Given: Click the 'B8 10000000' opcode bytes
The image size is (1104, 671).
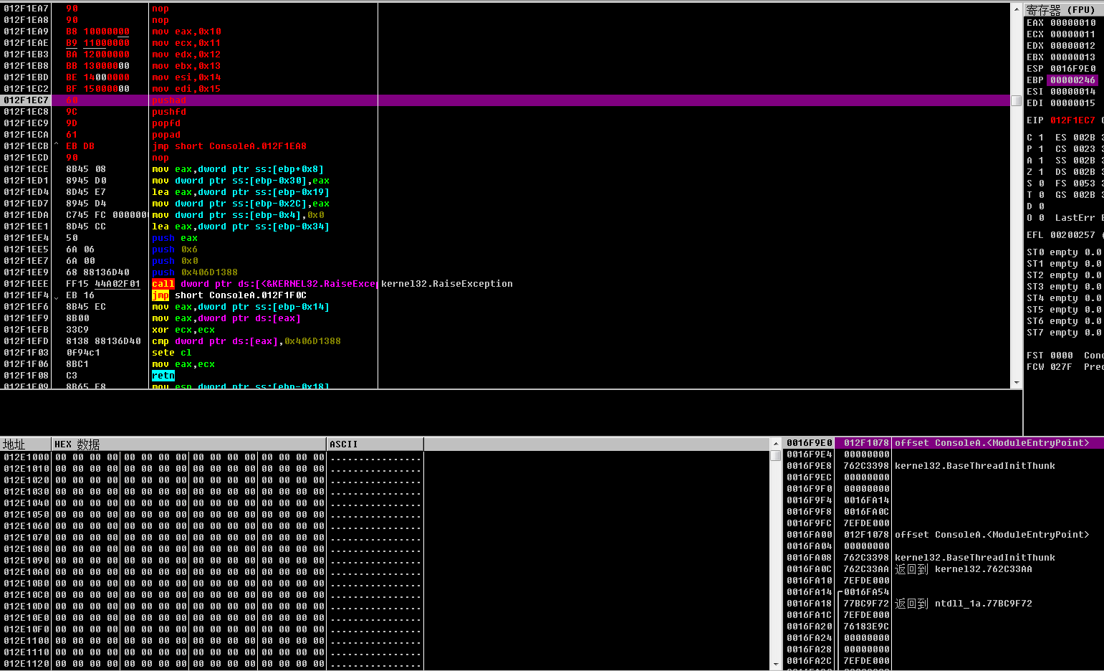Looking at the screenshot, I should tap(97, 32).
